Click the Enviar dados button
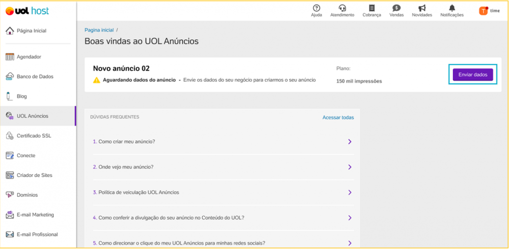509x250 pixels. click(x=473, y=74)
